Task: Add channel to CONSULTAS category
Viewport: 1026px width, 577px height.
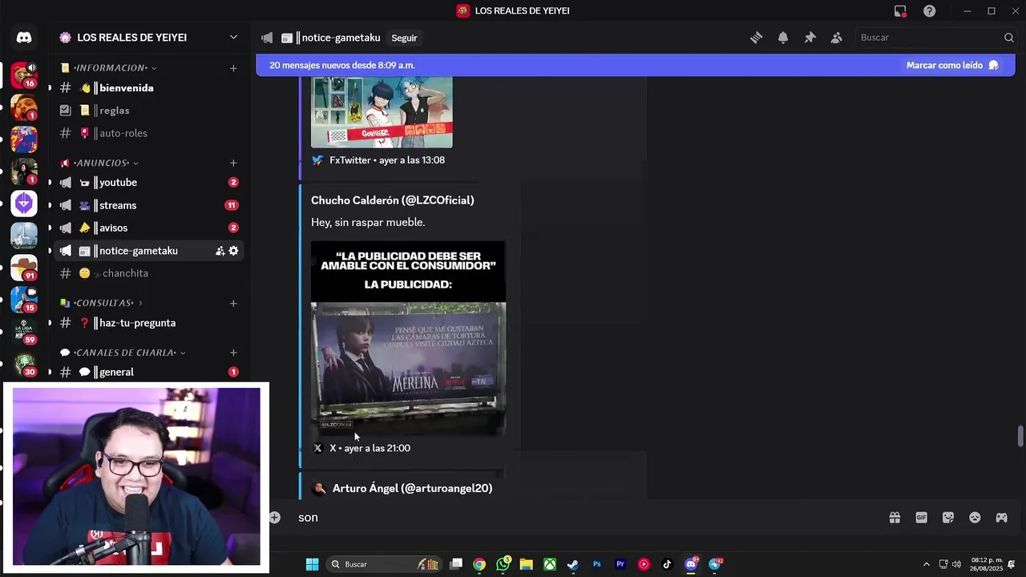Action: click(x=233, y=303)
